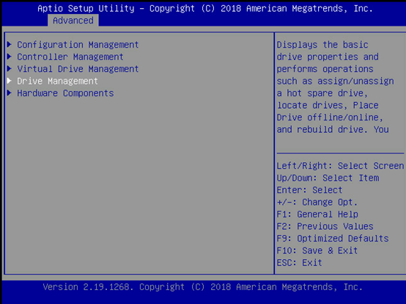Expand the Virtual Drive Management triangle

pyautogui.click(x=10, y=69)
